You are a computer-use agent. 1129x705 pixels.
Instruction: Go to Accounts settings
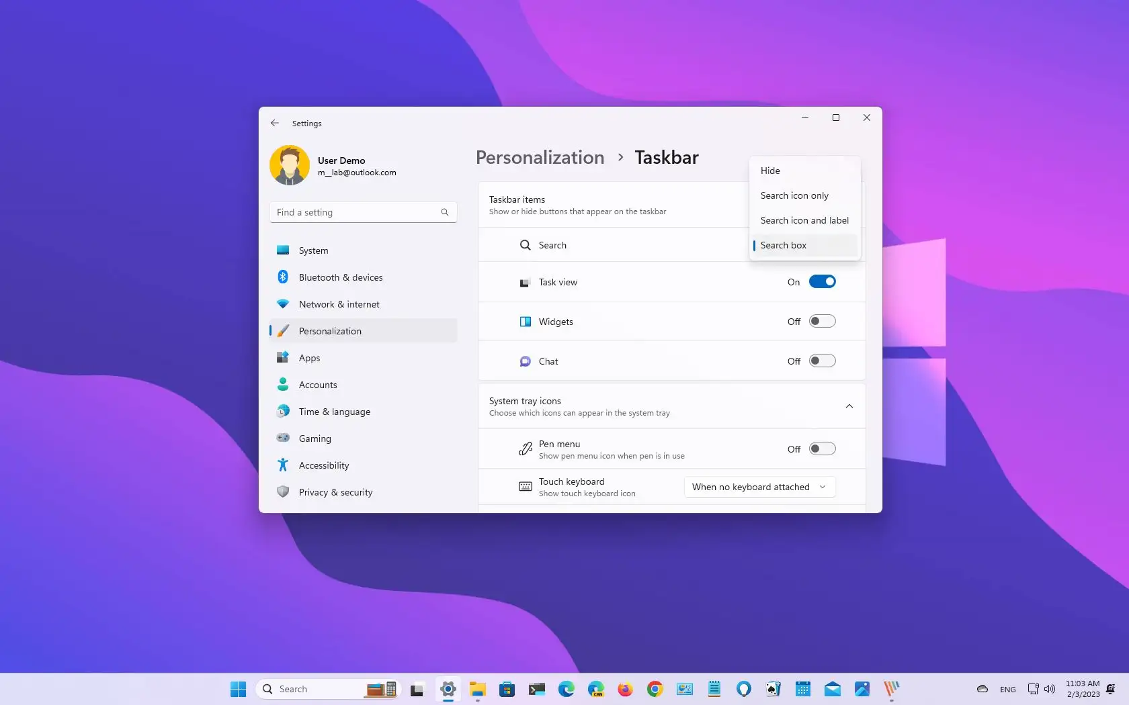point(318,384)
